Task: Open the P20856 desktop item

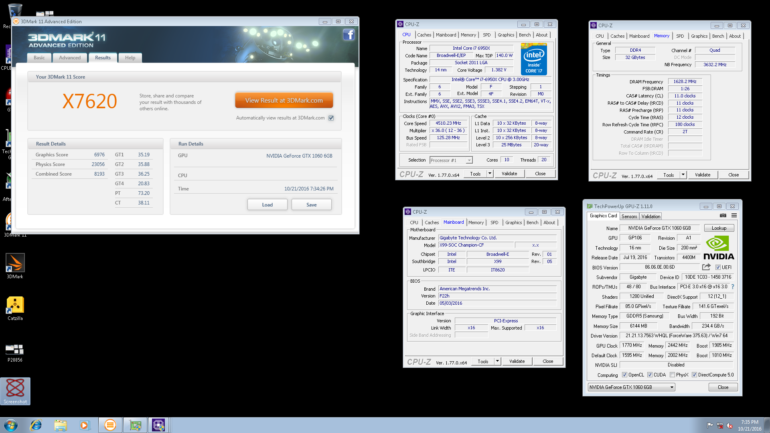Action: click(x=15, y=353)
